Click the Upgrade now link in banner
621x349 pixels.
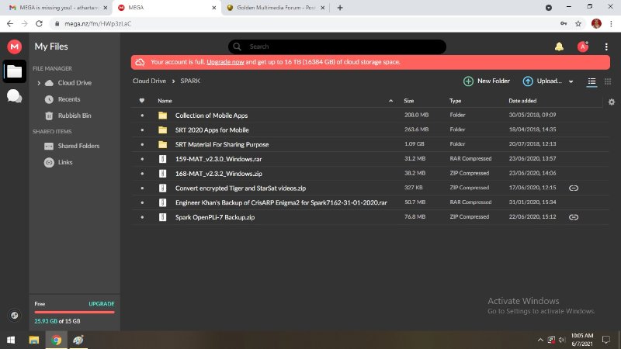coord(225,62)
